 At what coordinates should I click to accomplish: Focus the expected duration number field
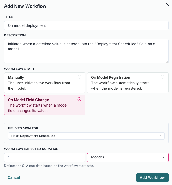[45, 157]
